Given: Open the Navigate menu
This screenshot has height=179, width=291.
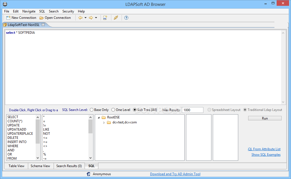Looking at the screenshot, I should (x=29, y=11).
